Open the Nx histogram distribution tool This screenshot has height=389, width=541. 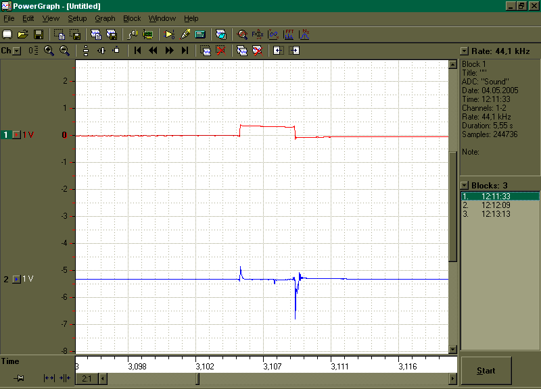point(304,34)
